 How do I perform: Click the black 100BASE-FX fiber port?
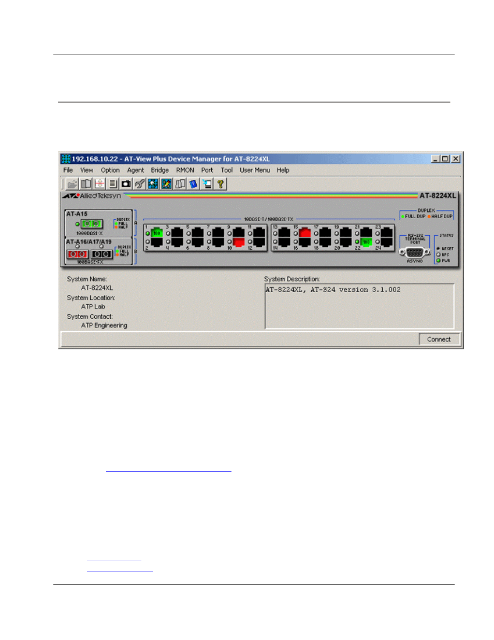[x=101, y=254]
